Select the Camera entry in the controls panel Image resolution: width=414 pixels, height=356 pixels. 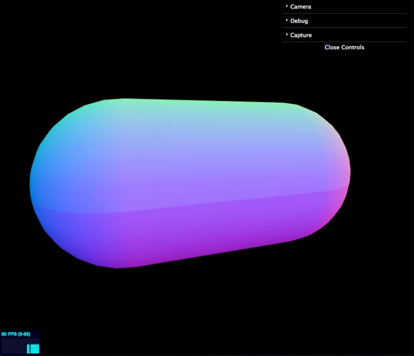click(300, 6)
